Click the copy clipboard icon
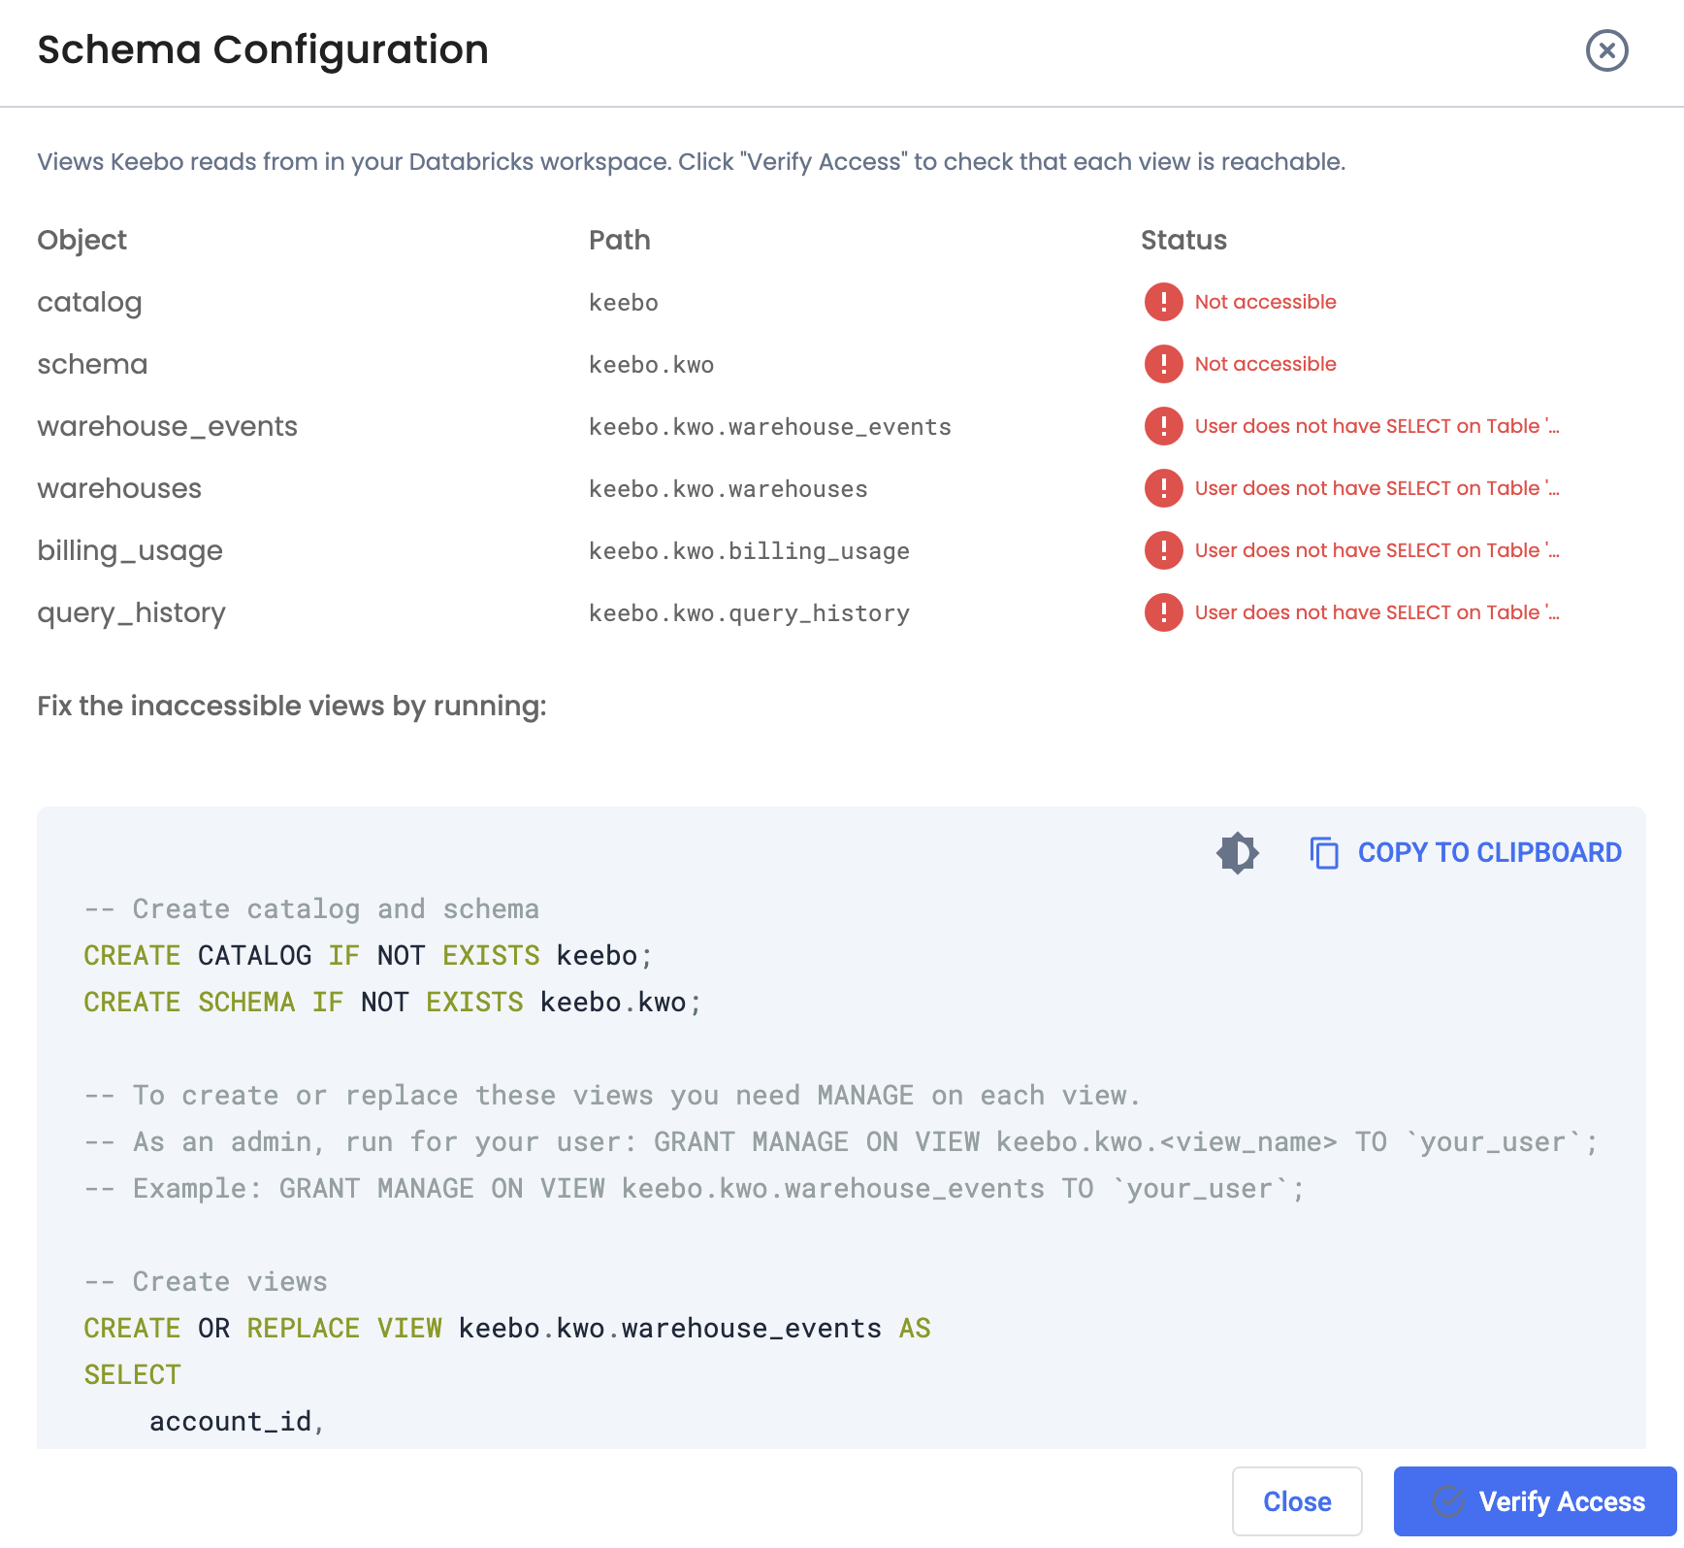1684x1548 pixels. (x=1324, y=853)
